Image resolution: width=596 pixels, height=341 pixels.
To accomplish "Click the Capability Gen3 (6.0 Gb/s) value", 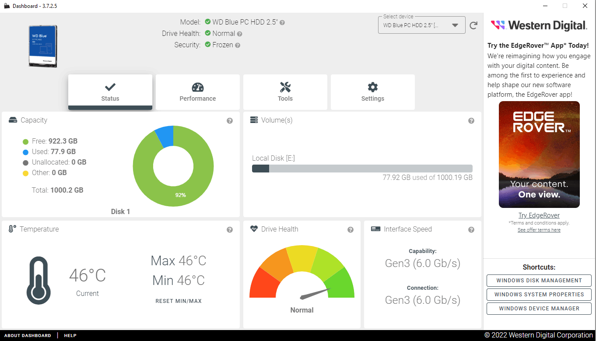I will pos(423,264).
